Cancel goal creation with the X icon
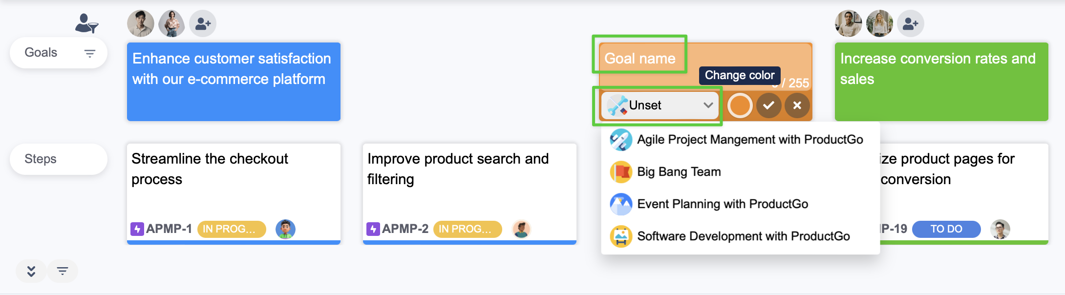Screen dimensions: 1065x295 [797, 105]
